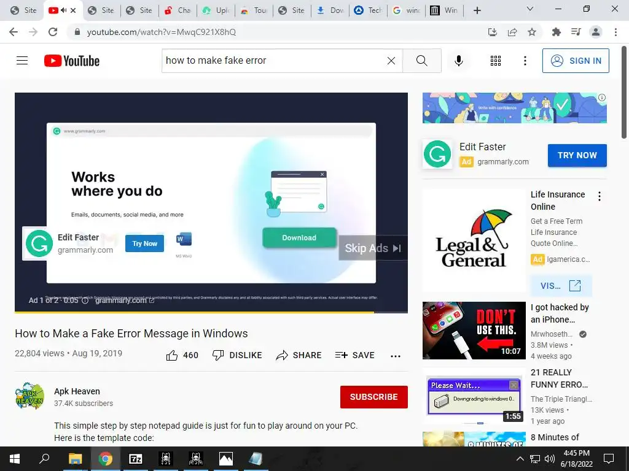Image resolution: width=629 pixels, height=471 pixels.
Task: Click the install app icon in address bar
Action: (x=493, y=32)
